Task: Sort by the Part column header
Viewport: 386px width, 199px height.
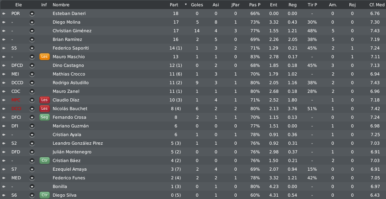Action: 174,5
